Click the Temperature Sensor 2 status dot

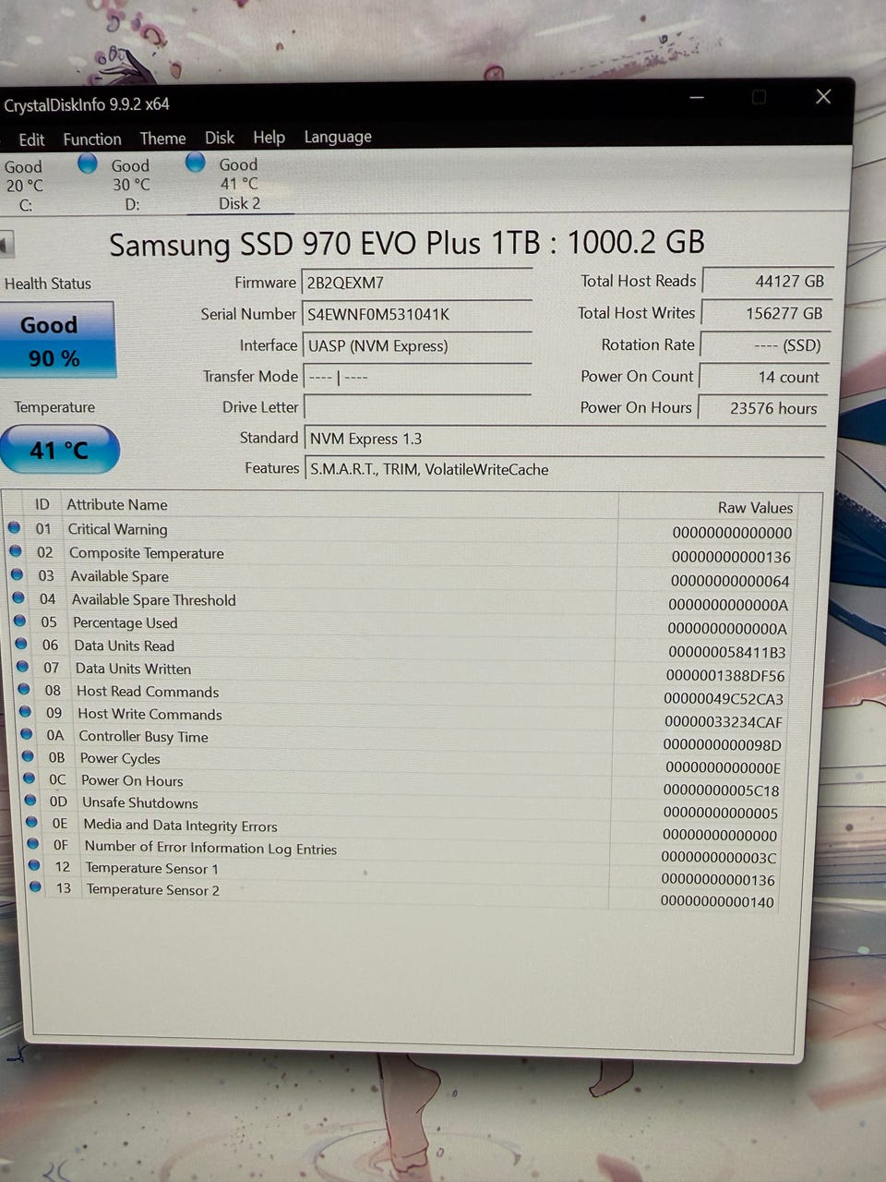[36, 887]
